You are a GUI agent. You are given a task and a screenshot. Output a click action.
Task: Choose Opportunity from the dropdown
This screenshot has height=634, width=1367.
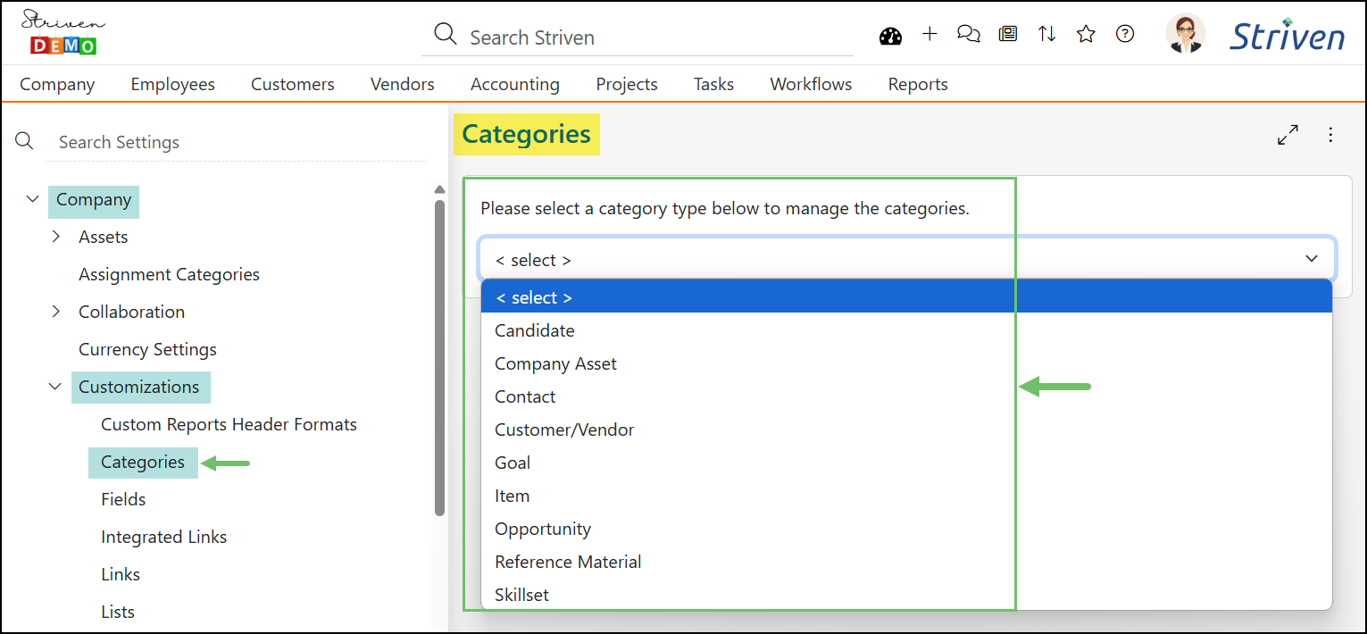[x=906, y=529]
